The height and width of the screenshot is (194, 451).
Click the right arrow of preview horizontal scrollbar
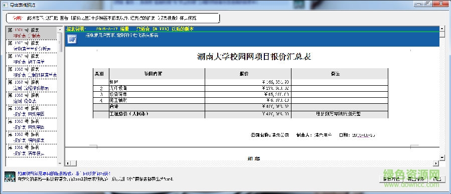click(436, 163)
